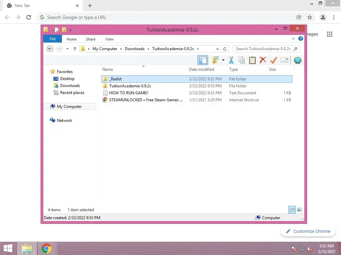341x255 pixels.
Task: Click Downloads in the address breadcrumb
Action: (135, 49)
